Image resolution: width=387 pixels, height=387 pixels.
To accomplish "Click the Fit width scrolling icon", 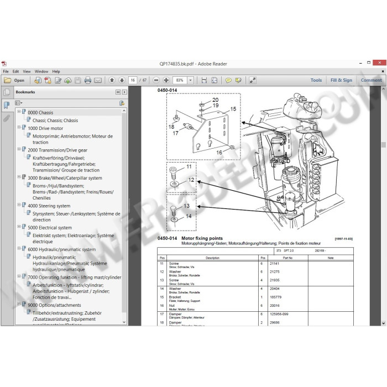I will tap(204, 80).
